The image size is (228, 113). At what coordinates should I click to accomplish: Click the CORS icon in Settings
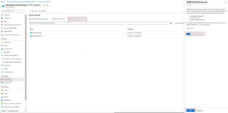(2, 46)
